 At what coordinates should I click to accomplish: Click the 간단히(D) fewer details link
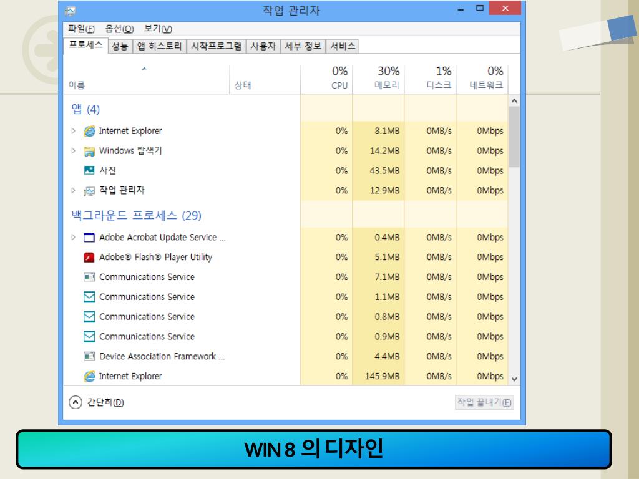pos(105,402)
